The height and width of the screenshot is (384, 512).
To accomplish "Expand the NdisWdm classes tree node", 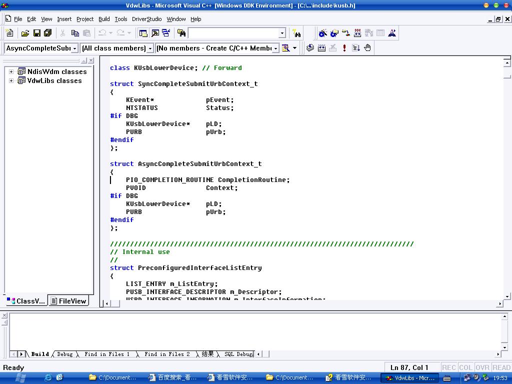I will coord(11,71).
